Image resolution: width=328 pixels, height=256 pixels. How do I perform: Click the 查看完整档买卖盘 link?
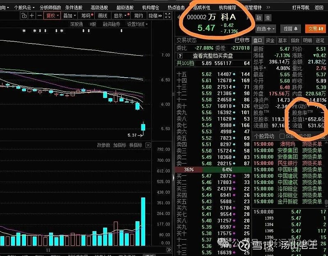(x=213, y=56)
